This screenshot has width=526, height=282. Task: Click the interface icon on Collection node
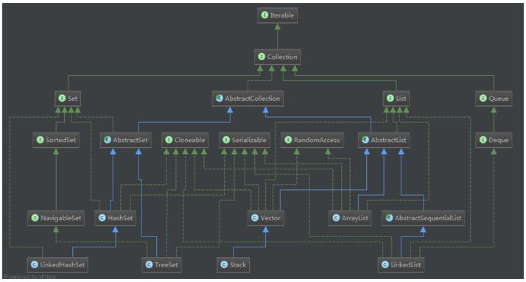(x=262, y=57)
